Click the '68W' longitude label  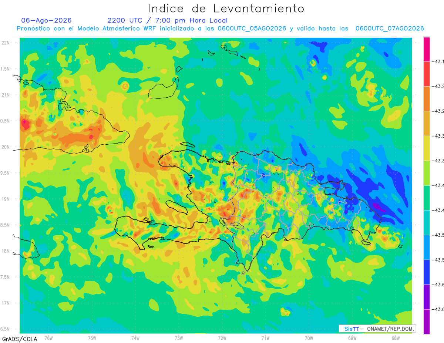click(396, 338)
